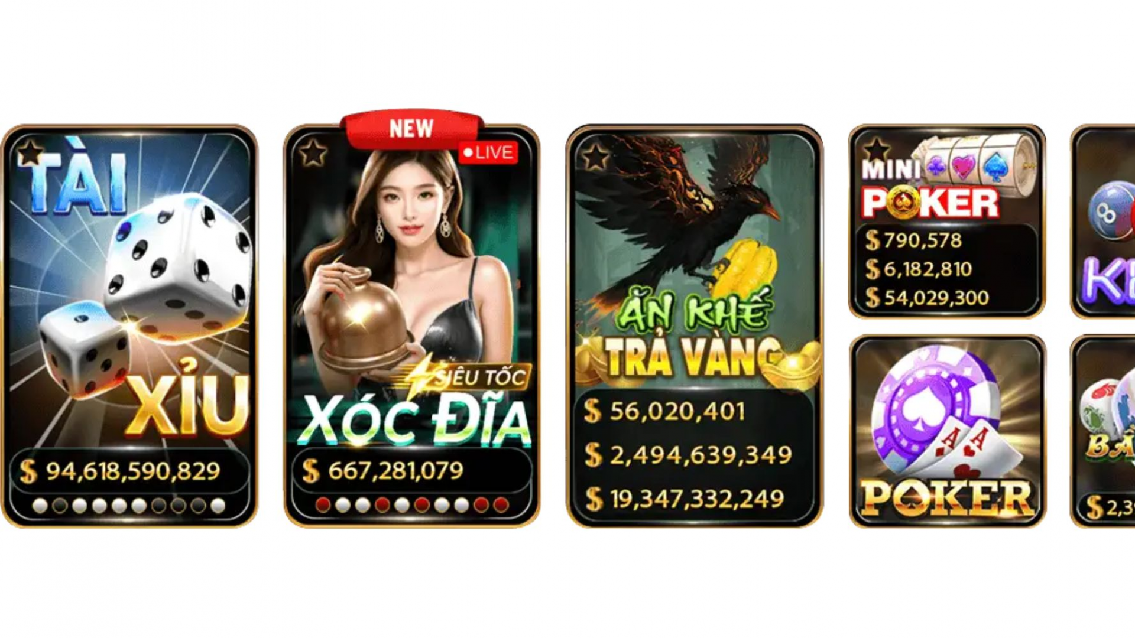Open the Tài Xỉu dice game
The image size is (1135, 638).
point(129,325)
